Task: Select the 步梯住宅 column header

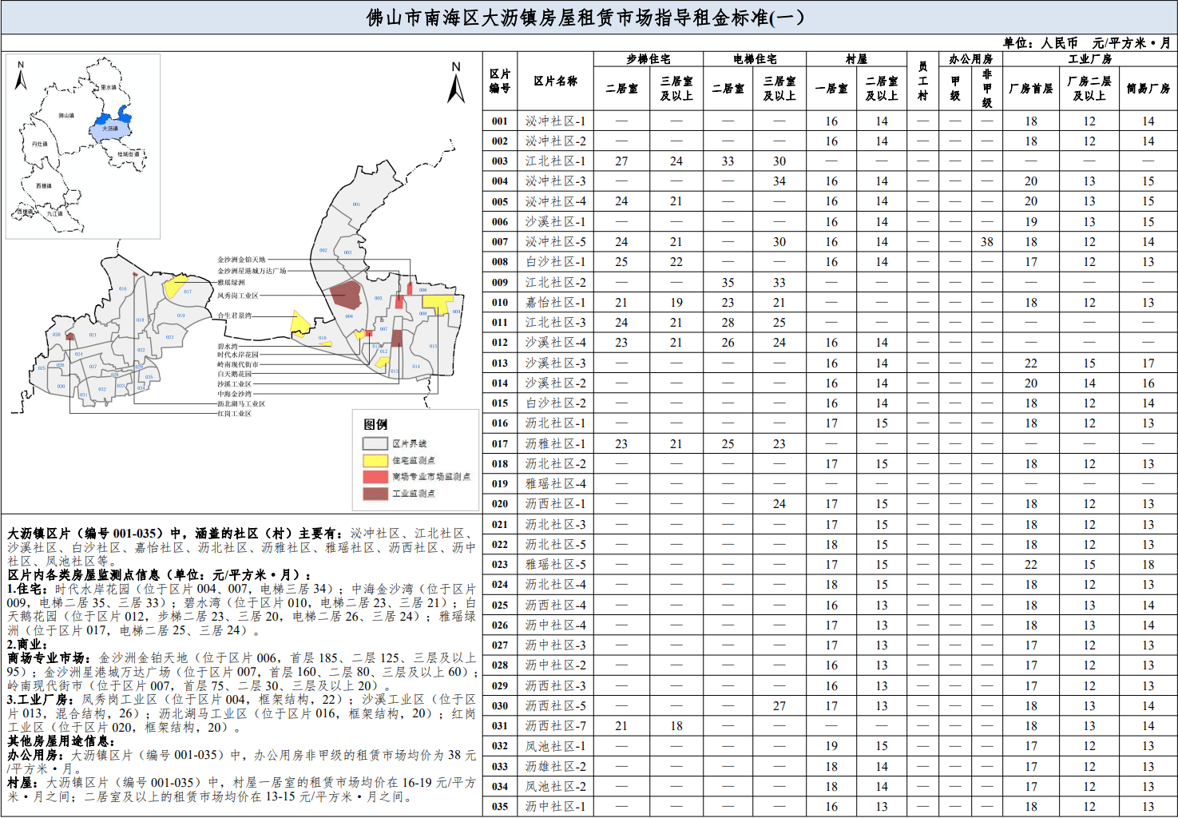Action: 648,59
